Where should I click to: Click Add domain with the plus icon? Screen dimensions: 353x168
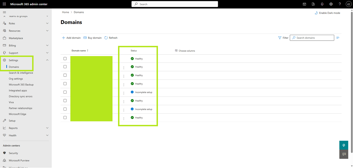tap(71, 38)
